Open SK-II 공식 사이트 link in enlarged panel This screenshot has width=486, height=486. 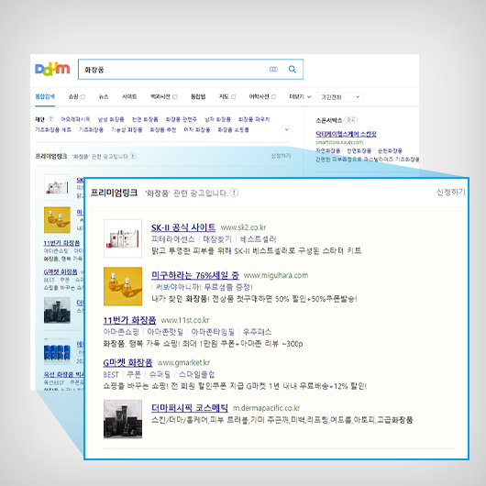tap(183, 227)
